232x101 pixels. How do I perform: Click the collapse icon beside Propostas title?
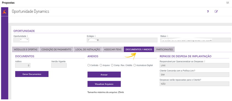click(x=228, y=2)
